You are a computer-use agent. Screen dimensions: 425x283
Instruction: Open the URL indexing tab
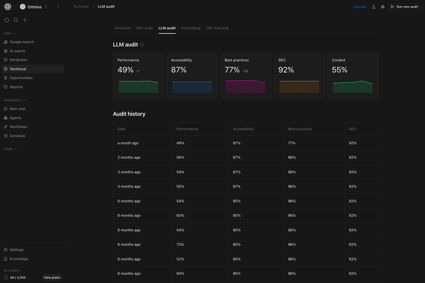tap(217, 28)
